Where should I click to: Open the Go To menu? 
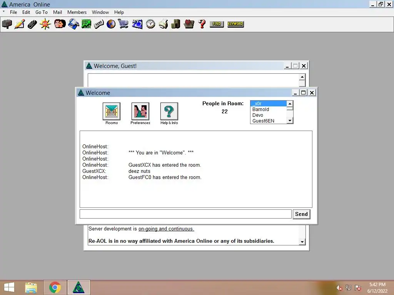tap(42, 12)
